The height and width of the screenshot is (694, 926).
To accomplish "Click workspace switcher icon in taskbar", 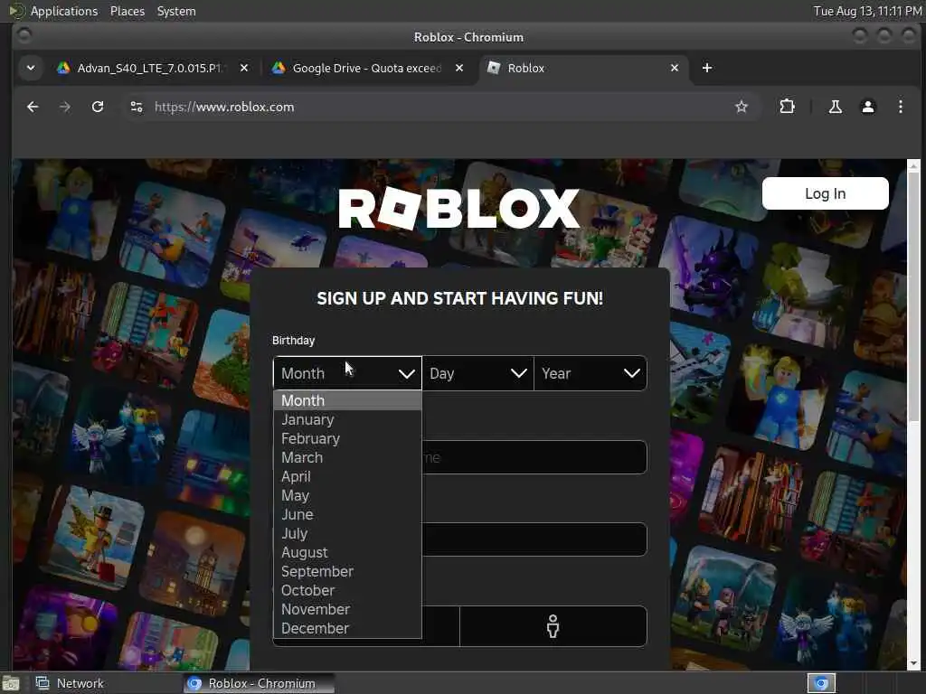I will (821, 683).
